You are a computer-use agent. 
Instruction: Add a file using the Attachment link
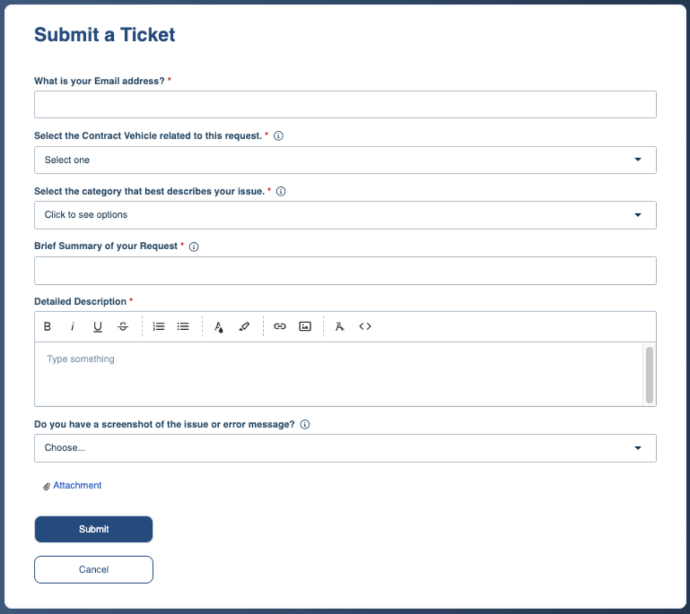(77, 485)
